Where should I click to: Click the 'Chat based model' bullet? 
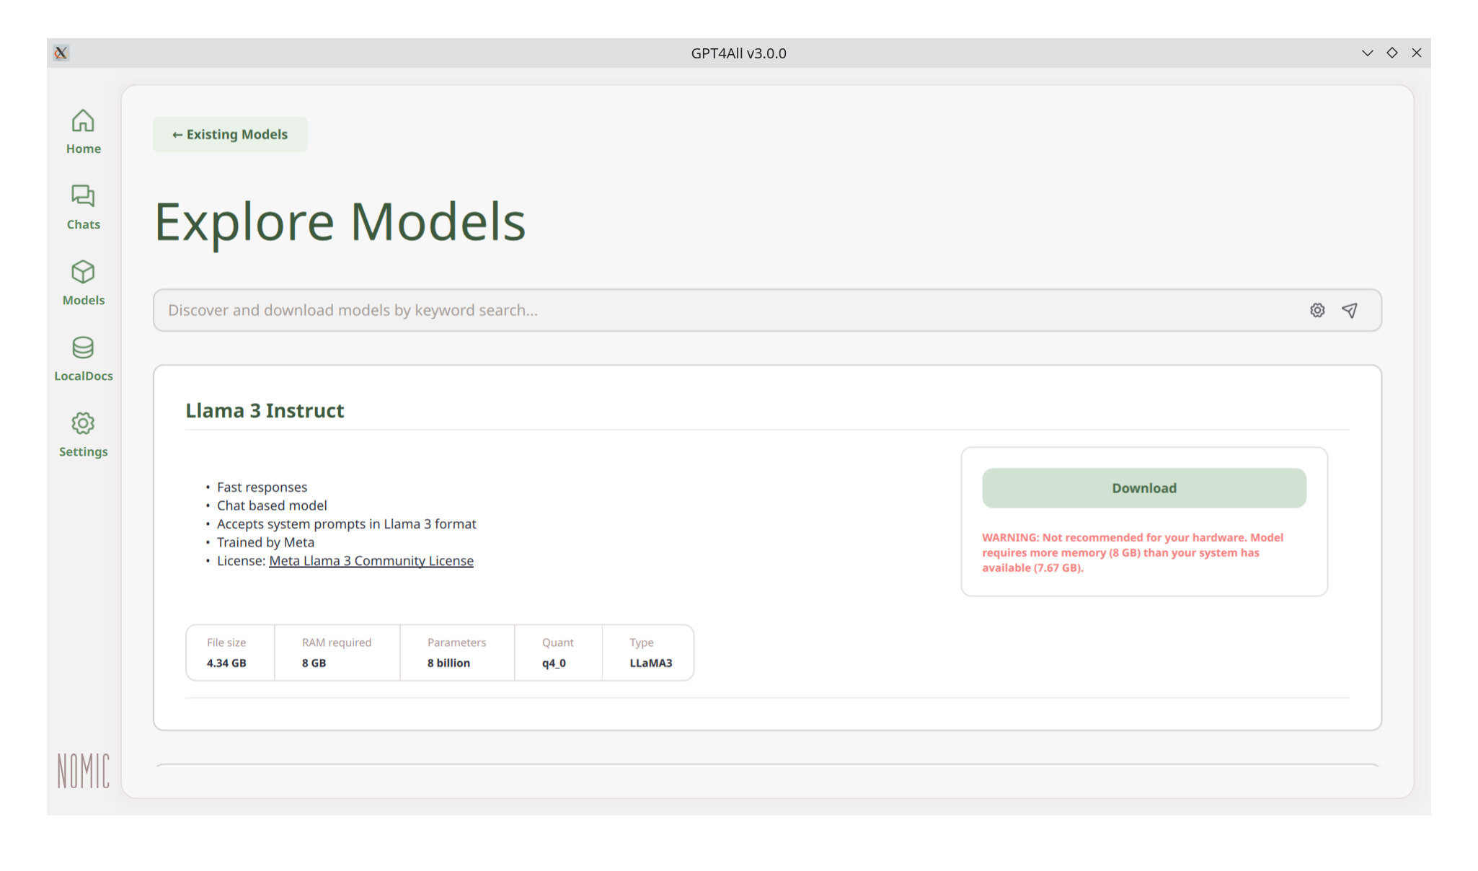tap(272, 505)
